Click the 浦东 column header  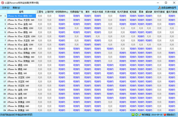[87, 12]
